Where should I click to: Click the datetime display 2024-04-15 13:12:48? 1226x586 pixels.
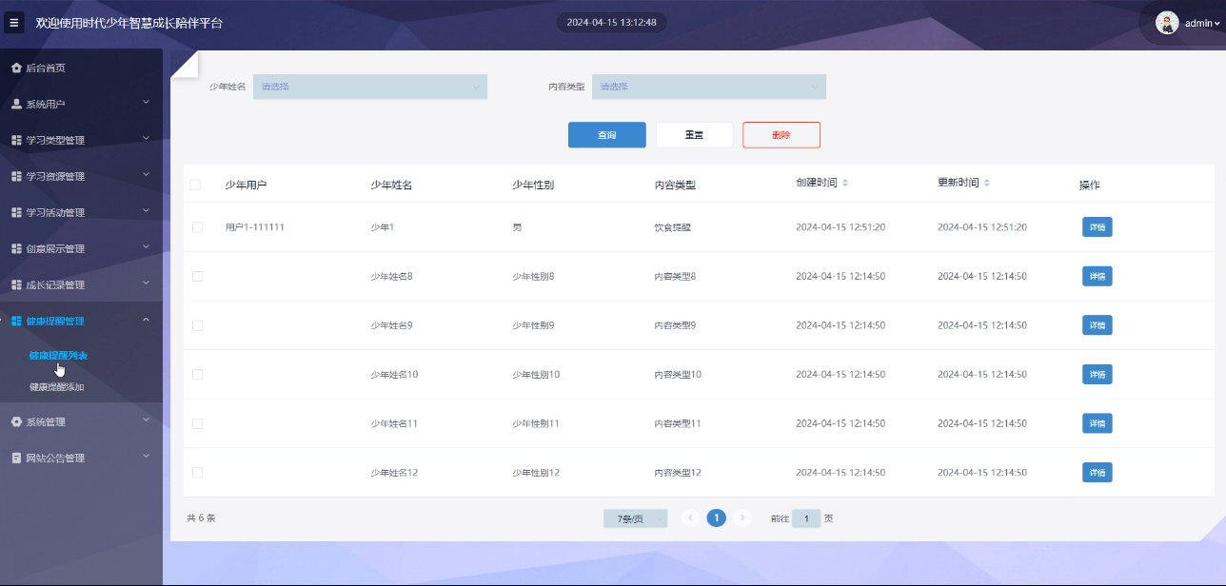[x=611, y=22]
